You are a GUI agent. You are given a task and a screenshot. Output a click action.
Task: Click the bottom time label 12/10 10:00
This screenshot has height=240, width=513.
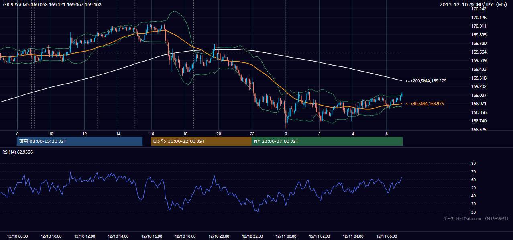pos(51,236)
